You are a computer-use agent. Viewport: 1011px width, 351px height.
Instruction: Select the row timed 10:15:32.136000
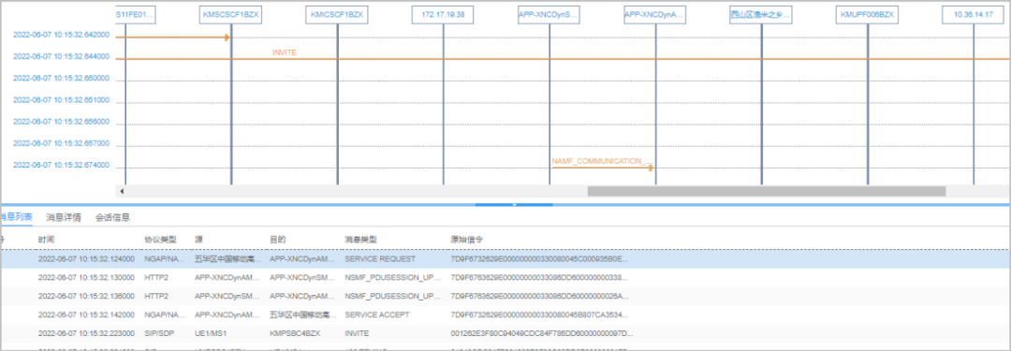coord(505,296)
